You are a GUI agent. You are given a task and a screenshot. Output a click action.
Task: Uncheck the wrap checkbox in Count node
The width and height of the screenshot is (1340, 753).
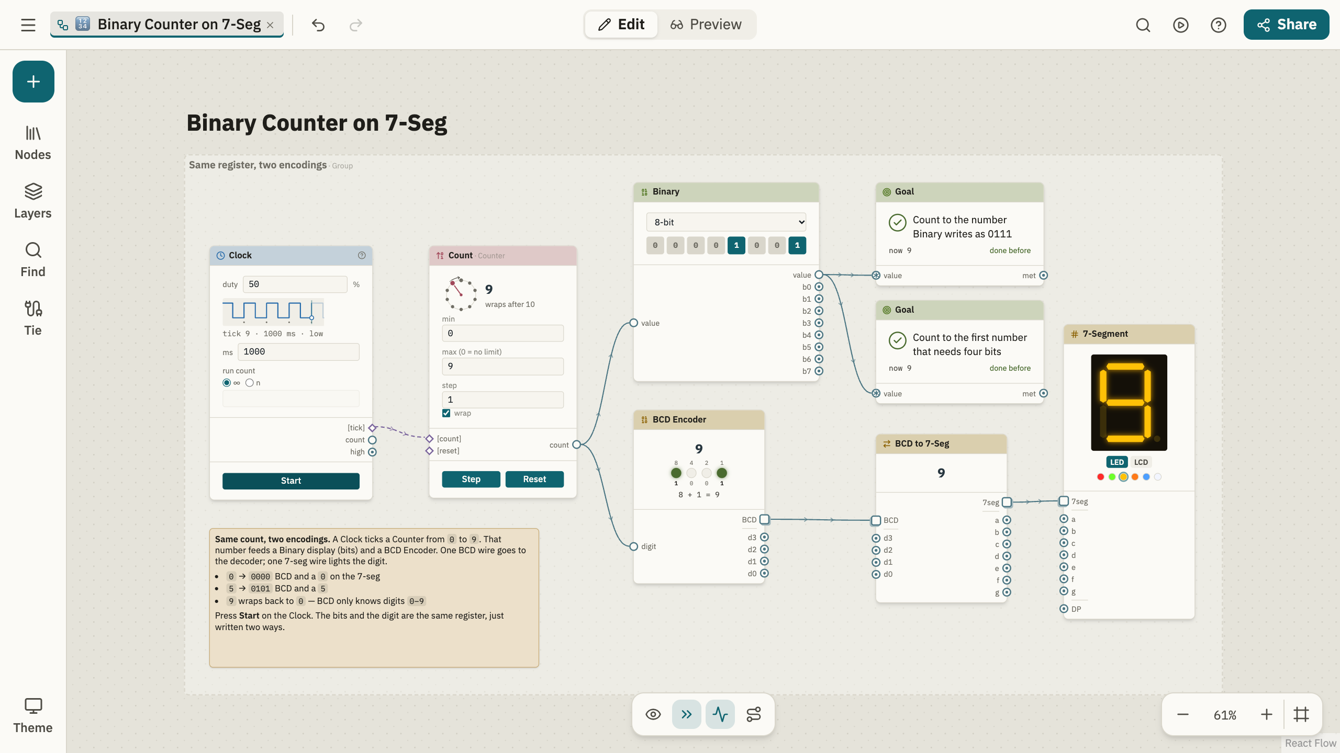(446, 413)
